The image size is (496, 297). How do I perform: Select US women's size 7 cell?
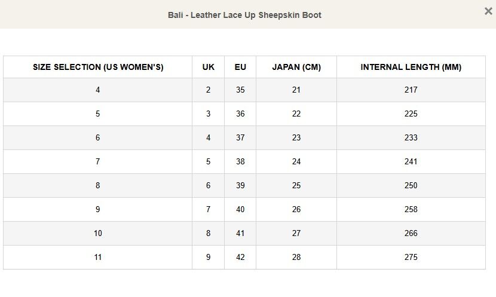[98, 162]
